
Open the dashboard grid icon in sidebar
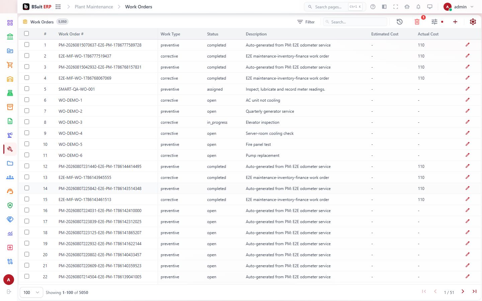point(10,23)
